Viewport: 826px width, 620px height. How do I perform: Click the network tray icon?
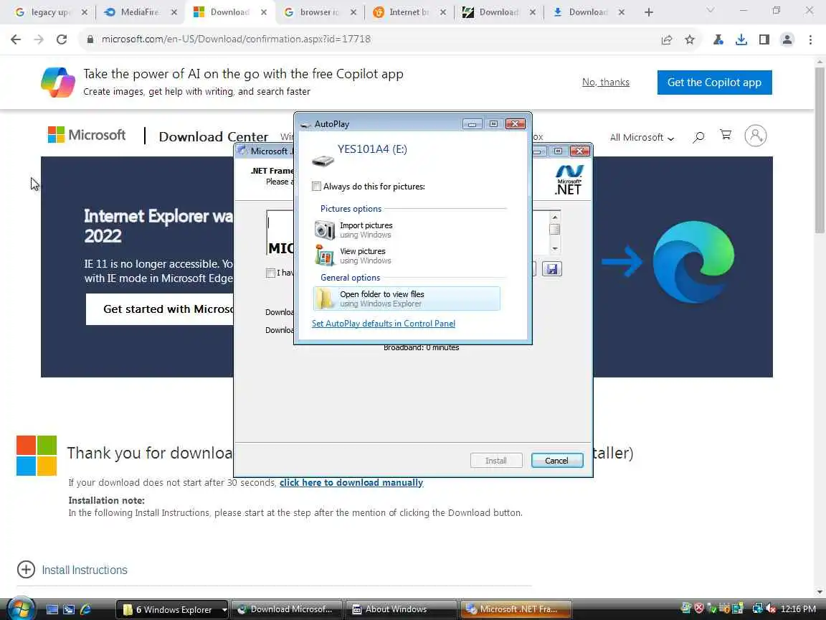(758, 609)
